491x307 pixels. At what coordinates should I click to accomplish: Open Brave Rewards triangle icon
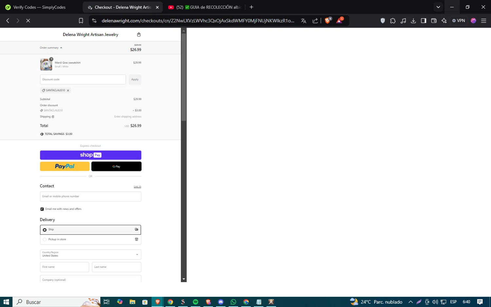(339, 20)
